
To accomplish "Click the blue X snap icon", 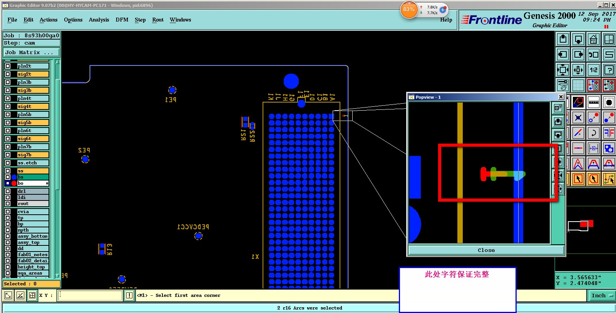I will [578, 118].
